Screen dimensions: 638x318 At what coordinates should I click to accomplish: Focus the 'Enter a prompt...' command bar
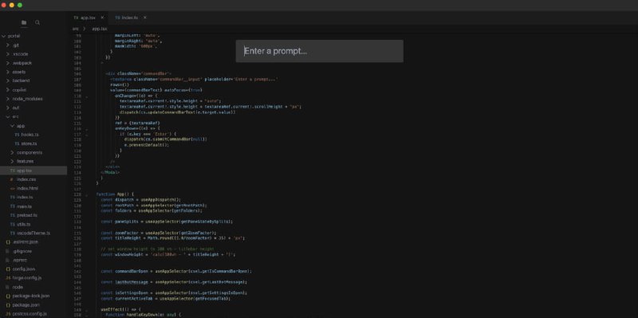[x=320, y=51]
